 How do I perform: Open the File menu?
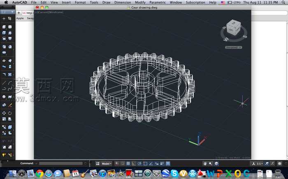tap(34, 2)
